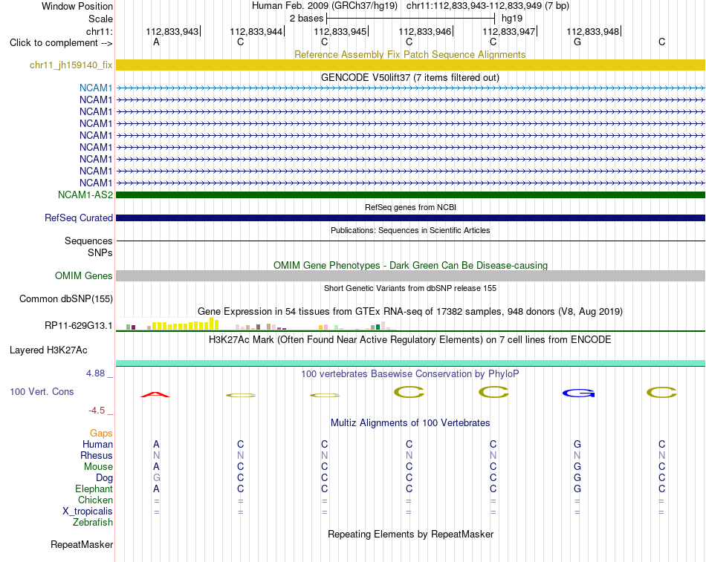The image size is (706, 562).
Task: Click the SNPs track label
Action: pos(100,252)
